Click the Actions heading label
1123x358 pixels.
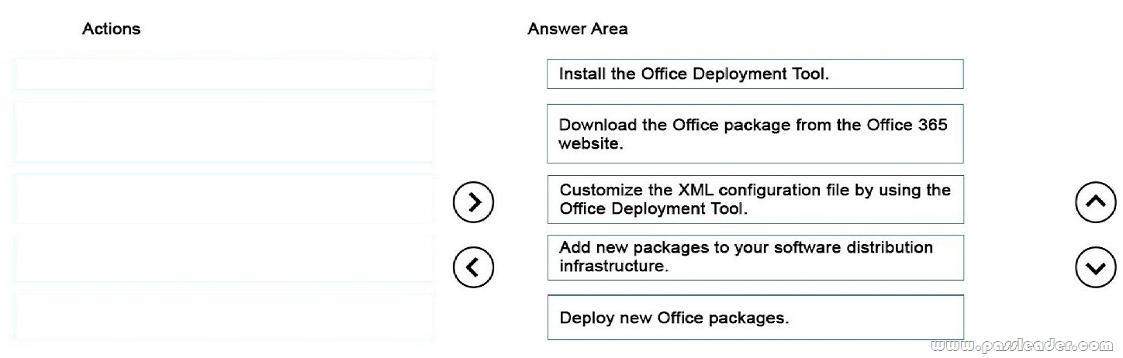(112, 29)
